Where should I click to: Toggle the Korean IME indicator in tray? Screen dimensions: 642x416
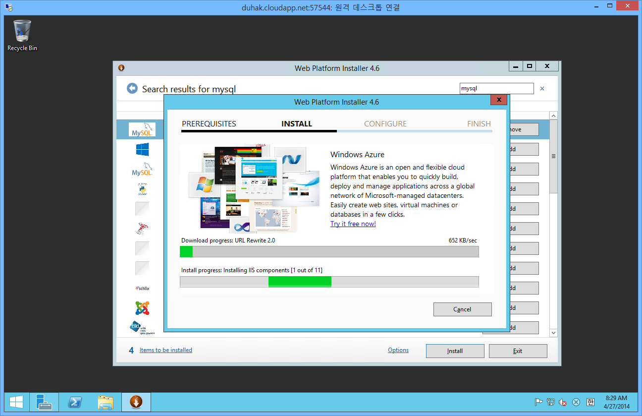[590, 402]
